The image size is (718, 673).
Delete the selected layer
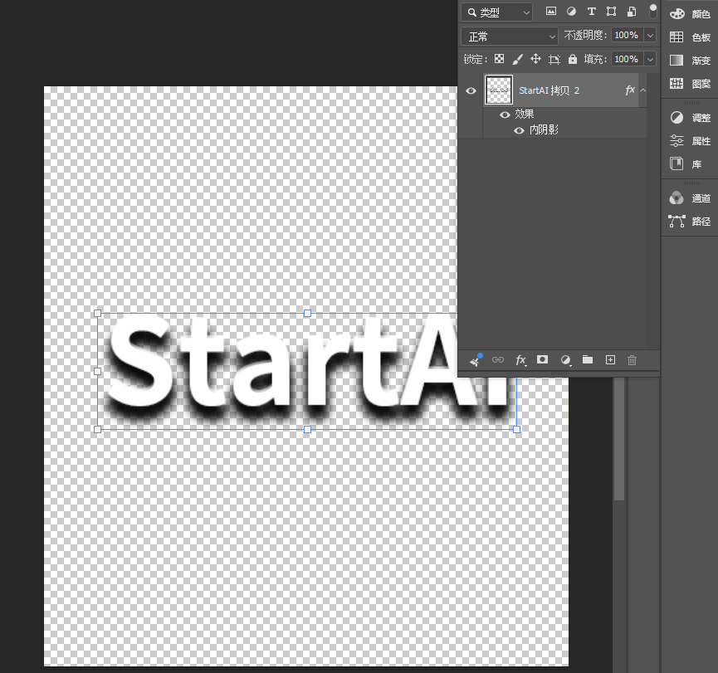(632, 360)
